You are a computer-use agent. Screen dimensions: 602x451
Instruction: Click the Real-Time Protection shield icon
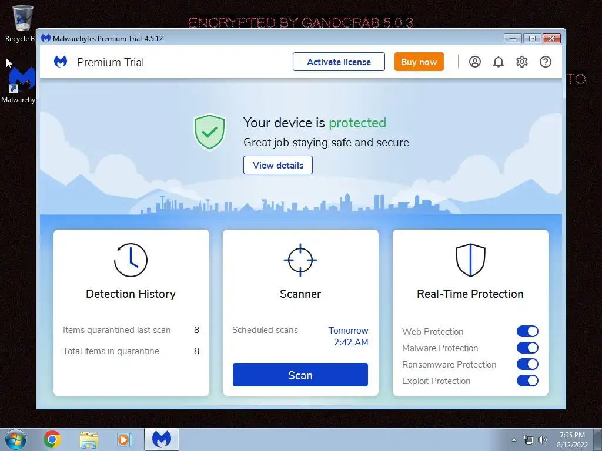coord(470,260)
